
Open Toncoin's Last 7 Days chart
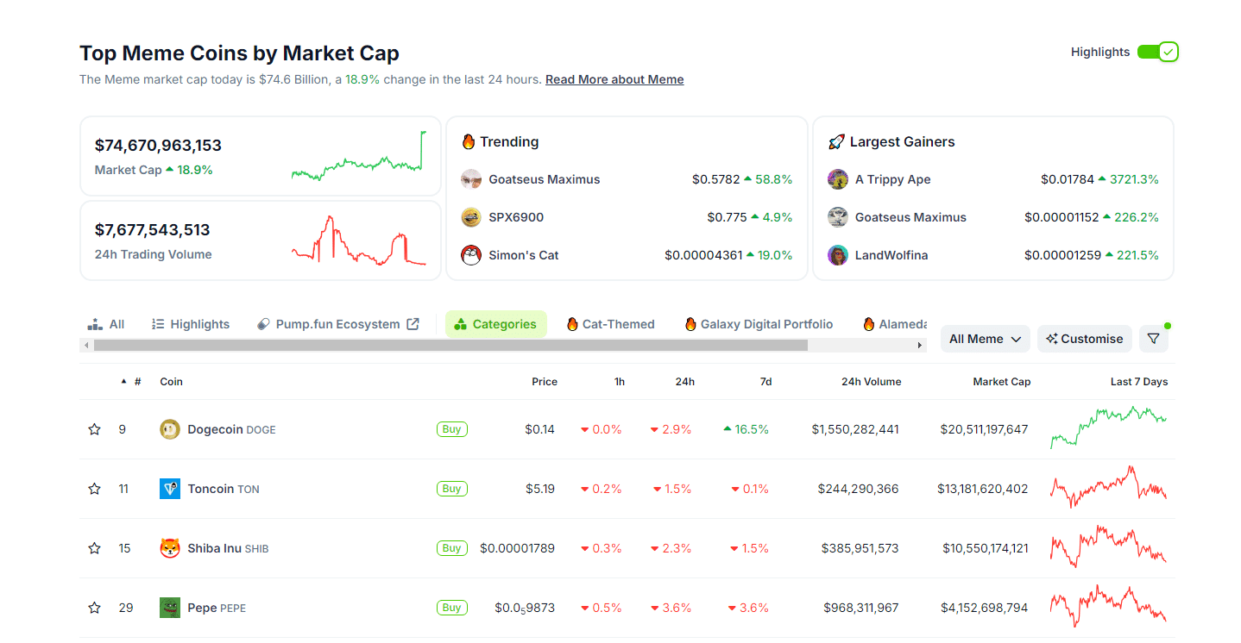[1108, 487]
